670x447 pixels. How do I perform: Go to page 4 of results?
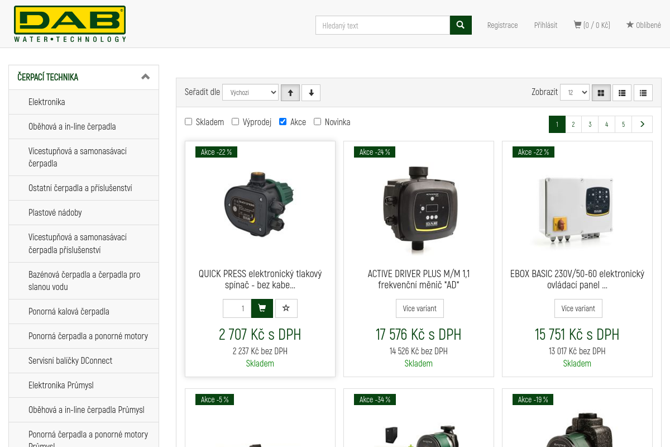click(x=607, y=124)
